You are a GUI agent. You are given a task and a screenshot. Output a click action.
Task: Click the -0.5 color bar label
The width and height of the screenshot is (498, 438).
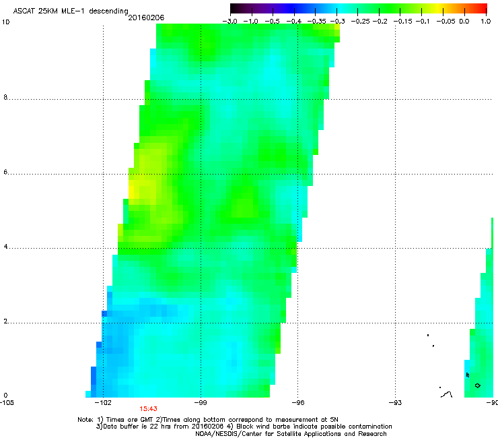pyautogui.click(x=272, y=22)
